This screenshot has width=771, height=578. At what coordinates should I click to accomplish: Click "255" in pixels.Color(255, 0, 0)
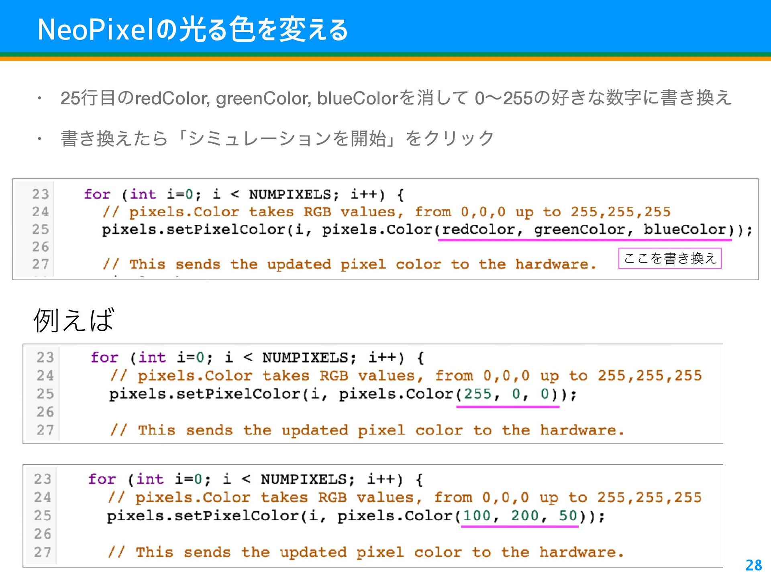[478, 394]
